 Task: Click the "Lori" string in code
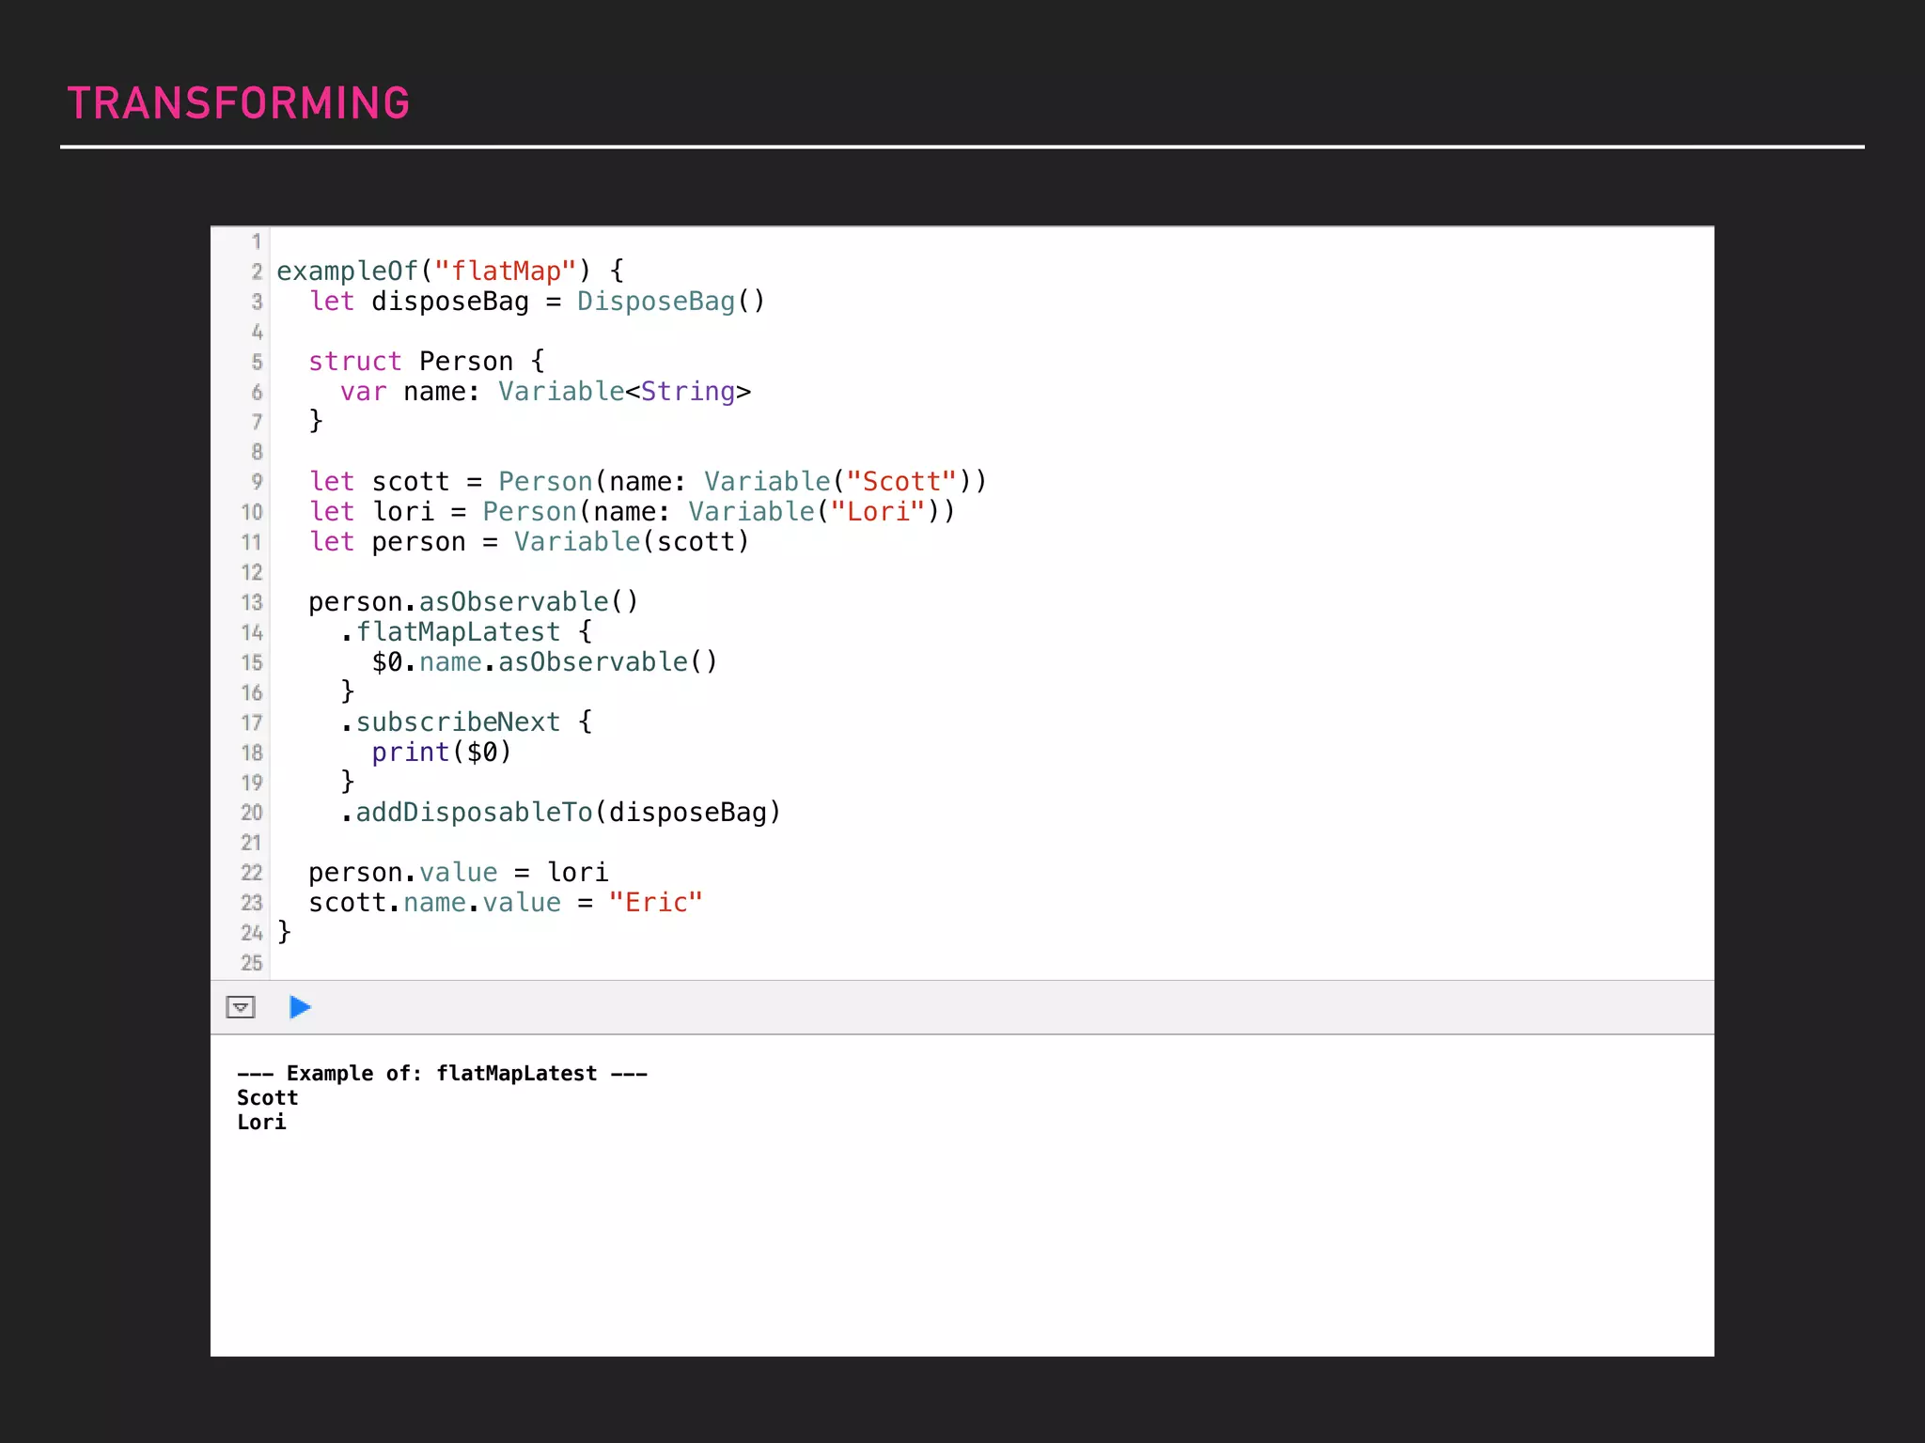pos(878,512)
